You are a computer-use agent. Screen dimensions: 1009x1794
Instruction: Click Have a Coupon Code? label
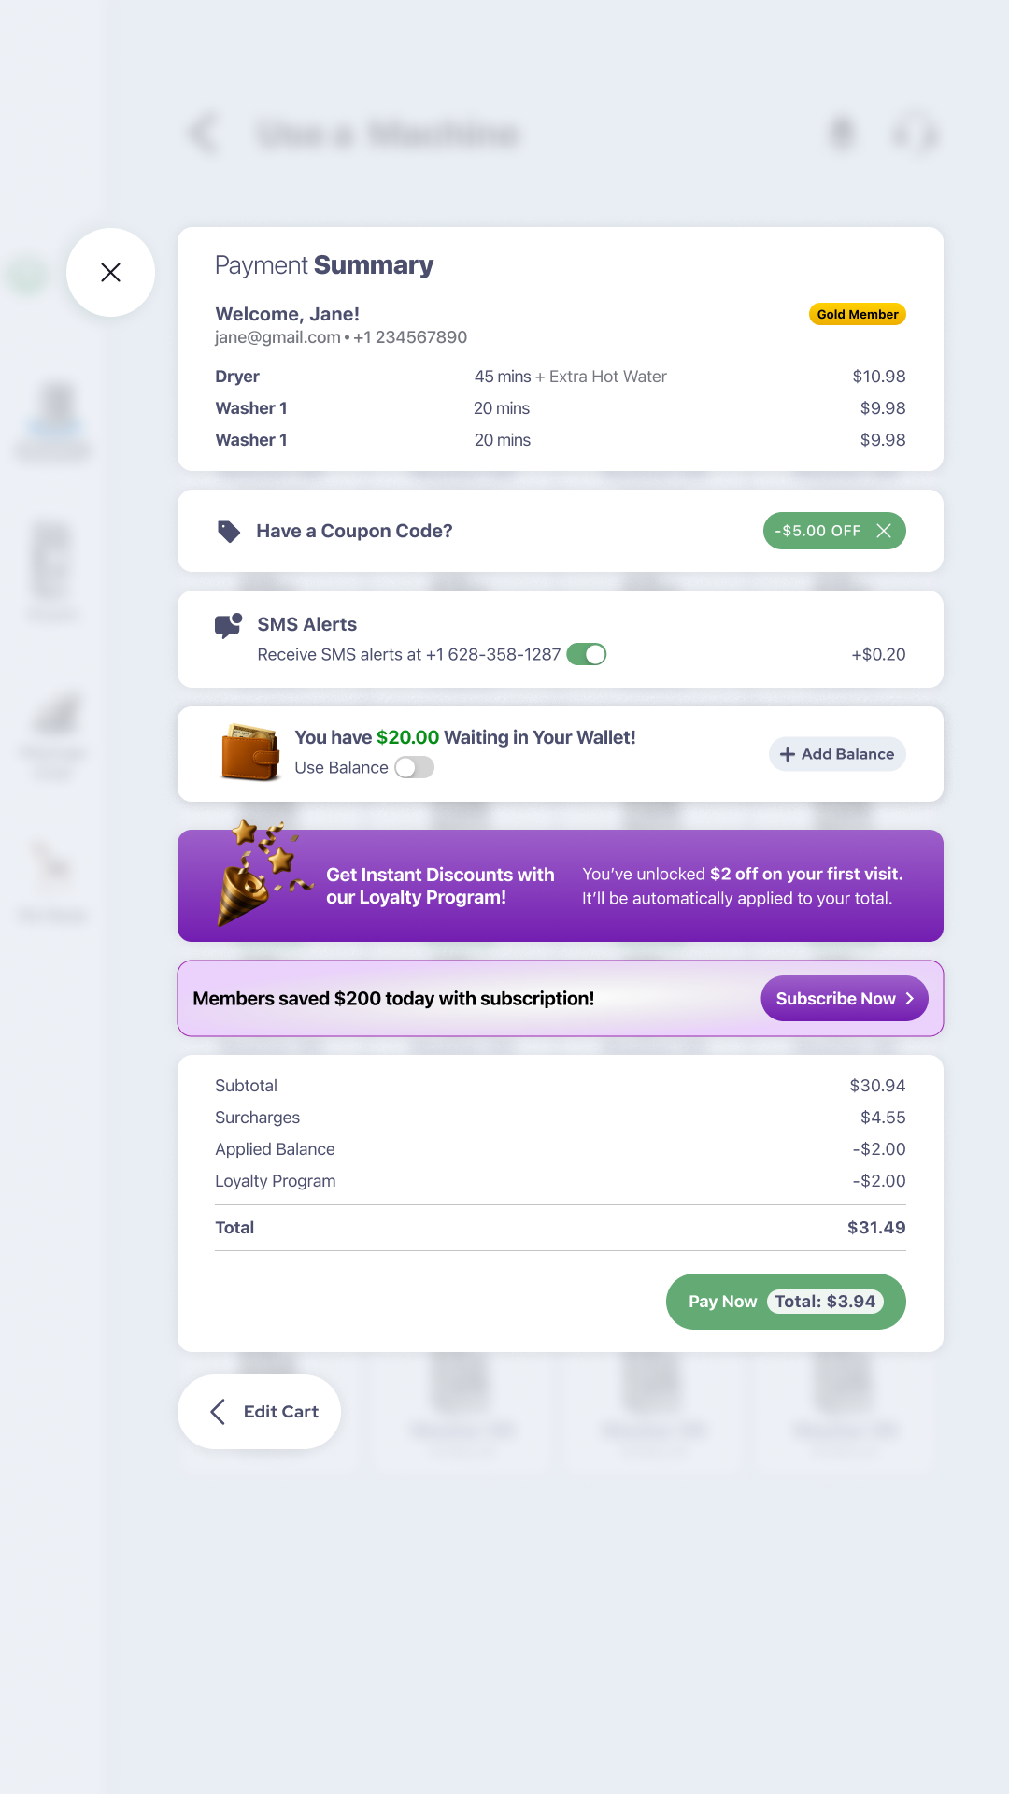354,531
